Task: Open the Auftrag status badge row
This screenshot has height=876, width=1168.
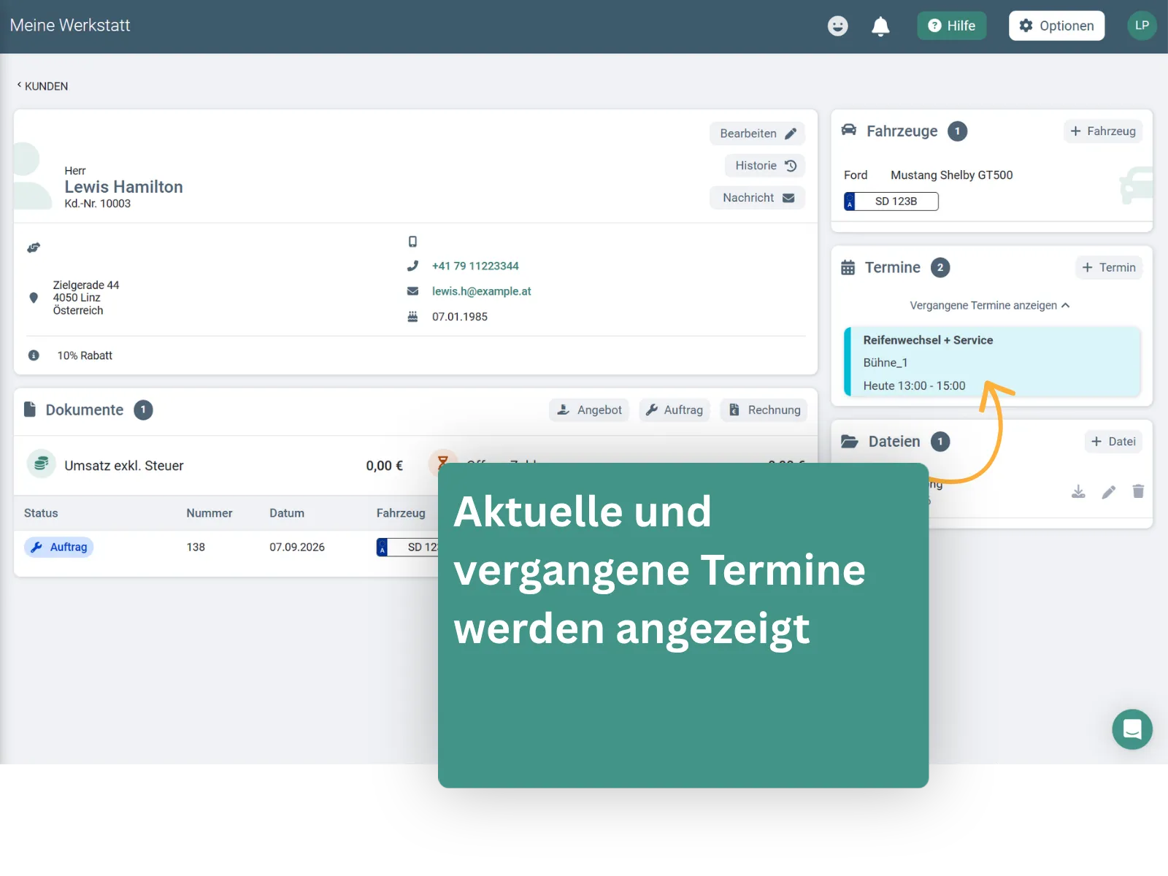Action: [58, 547]
